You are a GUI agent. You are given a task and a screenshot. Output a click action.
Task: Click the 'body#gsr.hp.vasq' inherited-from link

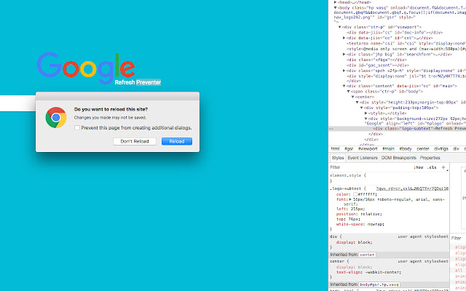(x=379, y=284)
